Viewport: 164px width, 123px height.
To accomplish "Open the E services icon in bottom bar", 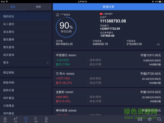I will click(x=36, y=119).
